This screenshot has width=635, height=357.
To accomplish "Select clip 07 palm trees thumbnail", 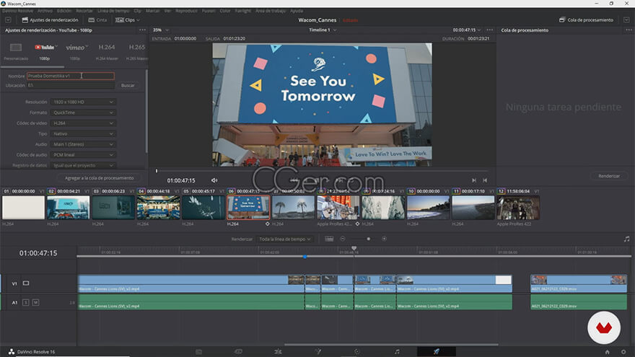I will click(x=293, y=208).
